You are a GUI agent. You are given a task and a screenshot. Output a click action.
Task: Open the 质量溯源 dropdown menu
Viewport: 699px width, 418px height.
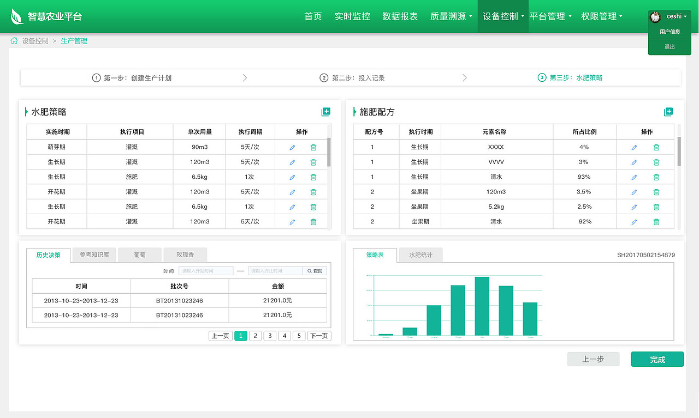[451, 16]
